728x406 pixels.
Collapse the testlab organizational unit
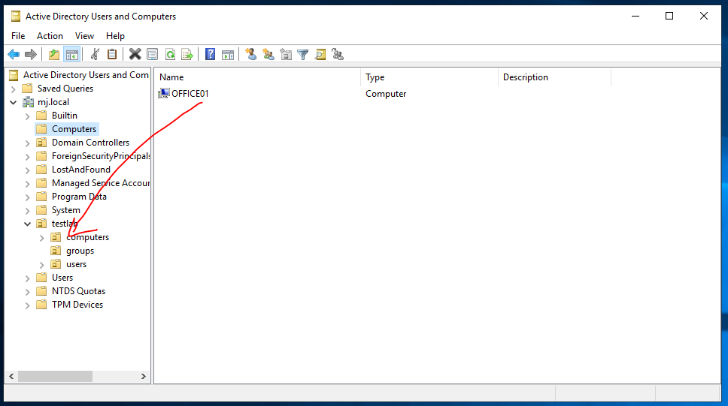[x=27, y=224]
